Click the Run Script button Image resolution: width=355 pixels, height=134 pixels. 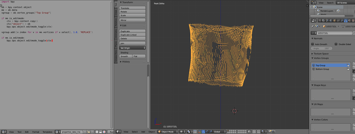(111, 132)
